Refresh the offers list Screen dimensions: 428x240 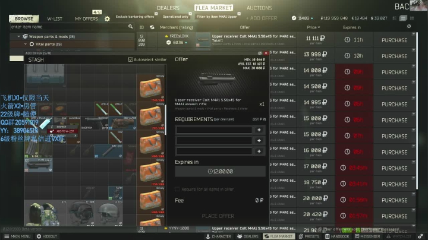(408, 27)
